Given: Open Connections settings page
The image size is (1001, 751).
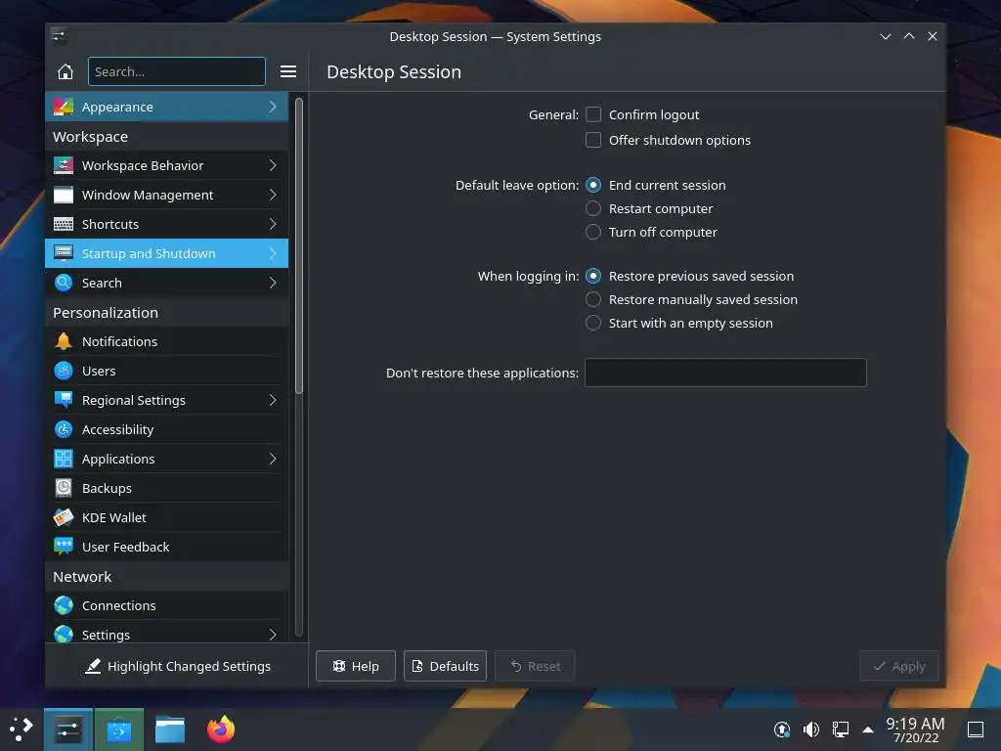Looking at the screenshot, I should click(166, 606).
